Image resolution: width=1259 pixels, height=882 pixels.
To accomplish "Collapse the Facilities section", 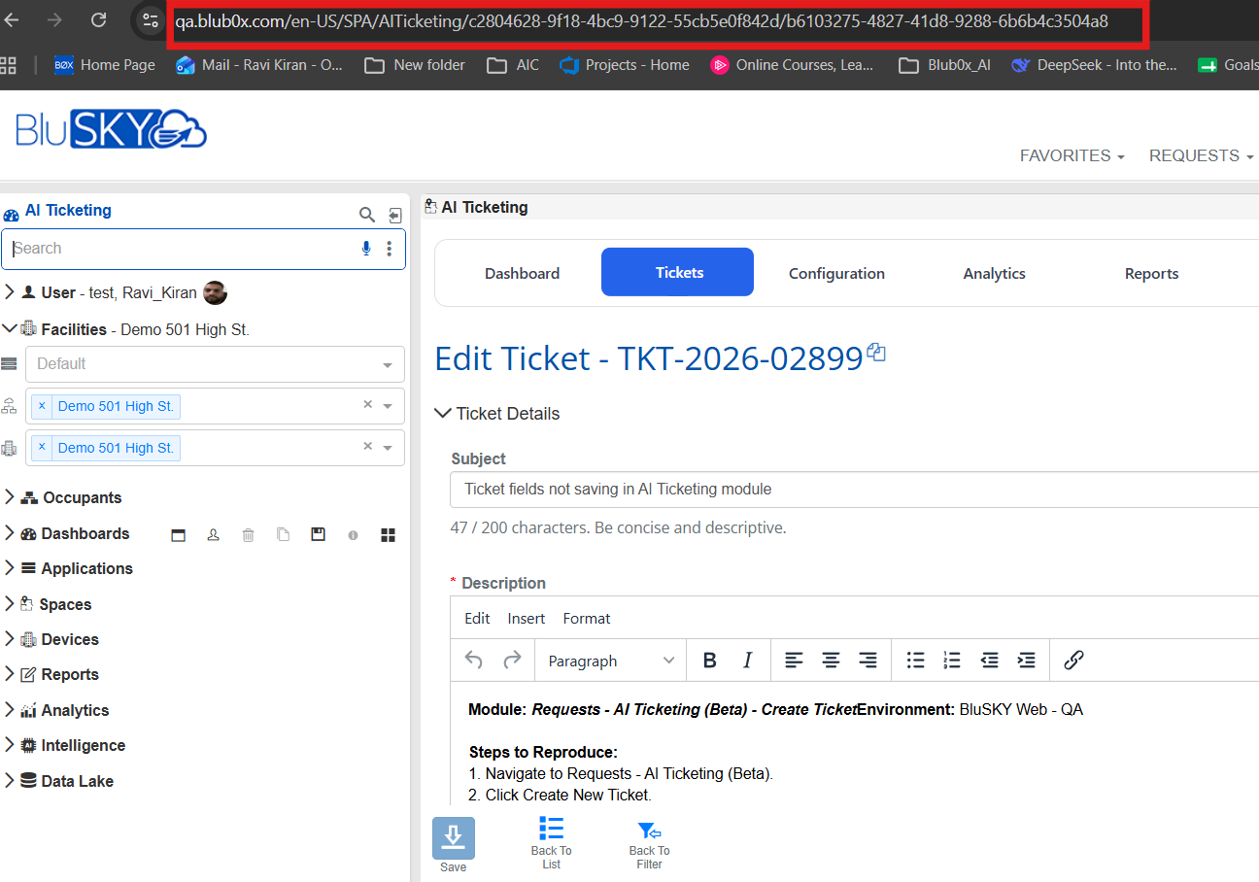I will [10, 329].
